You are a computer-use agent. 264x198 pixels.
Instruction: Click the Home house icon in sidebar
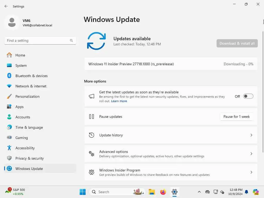[x=9, y=55]
